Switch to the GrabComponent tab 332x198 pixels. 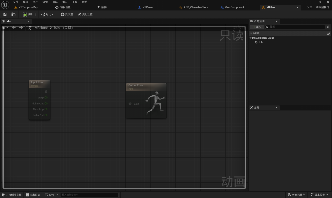coord(234,7)
